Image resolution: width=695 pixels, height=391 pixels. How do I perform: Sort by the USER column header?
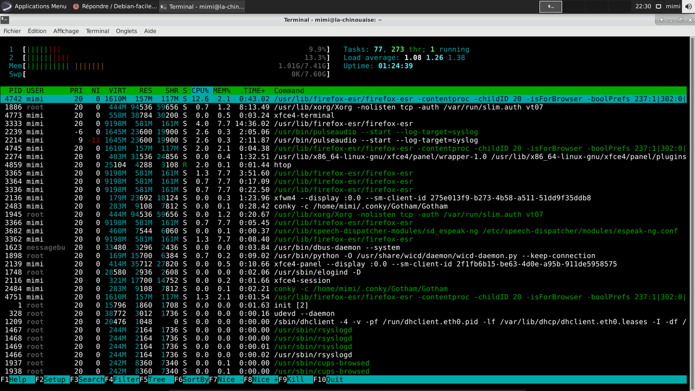[35, 91]
